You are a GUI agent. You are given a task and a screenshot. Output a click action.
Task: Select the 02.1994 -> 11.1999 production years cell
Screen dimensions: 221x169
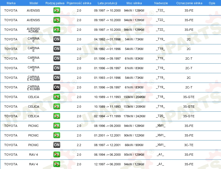pyautogui.click(x=107, y=116)
